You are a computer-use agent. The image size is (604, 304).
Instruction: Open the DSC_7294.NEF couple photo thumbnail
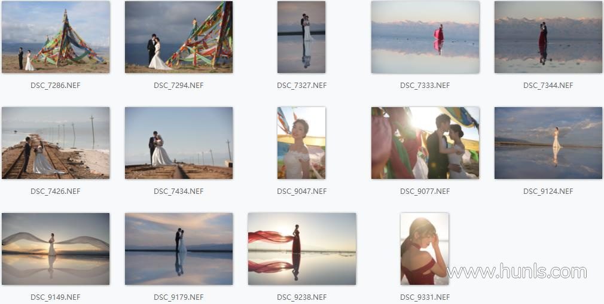click(x=179, y=37)
